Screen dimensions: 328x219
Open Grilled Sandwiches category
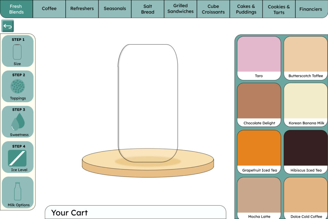[x=180, y=9]
